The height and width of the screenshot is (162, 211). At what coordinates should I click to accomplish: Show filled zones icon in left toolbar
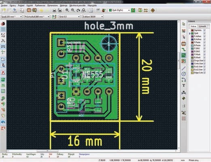[x=3, y=80]
